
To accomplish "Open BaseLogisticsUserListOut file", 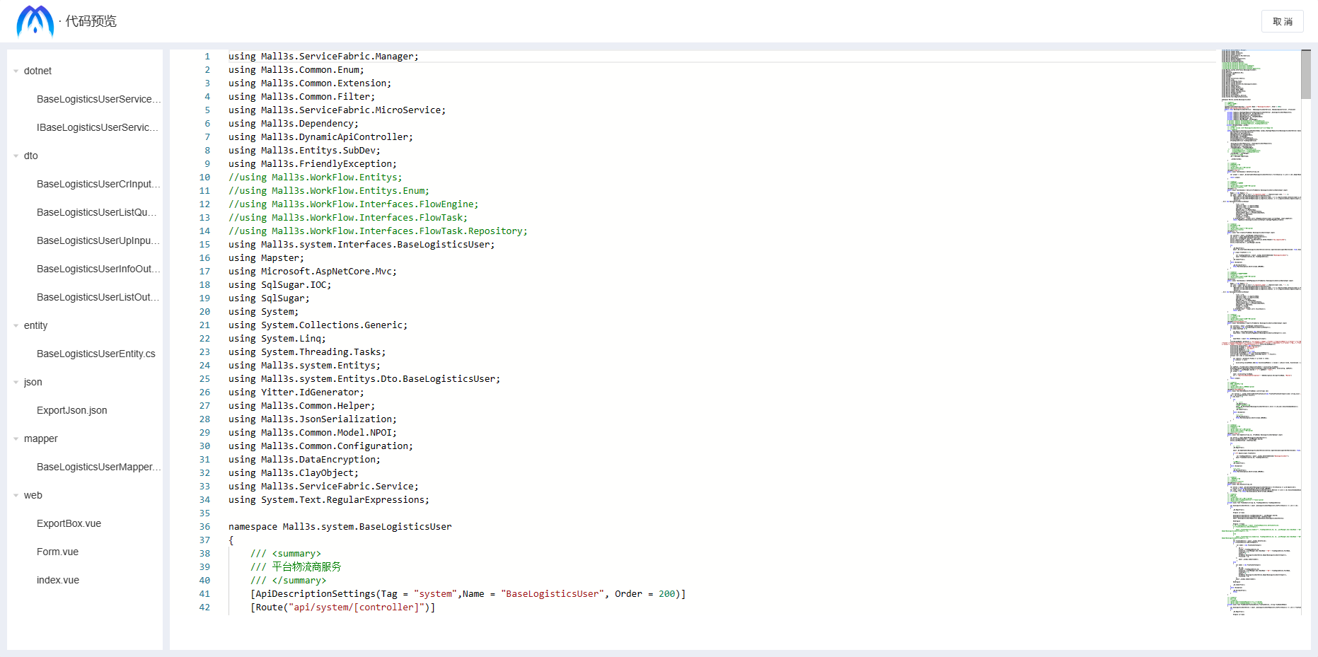I will (98, 297).
